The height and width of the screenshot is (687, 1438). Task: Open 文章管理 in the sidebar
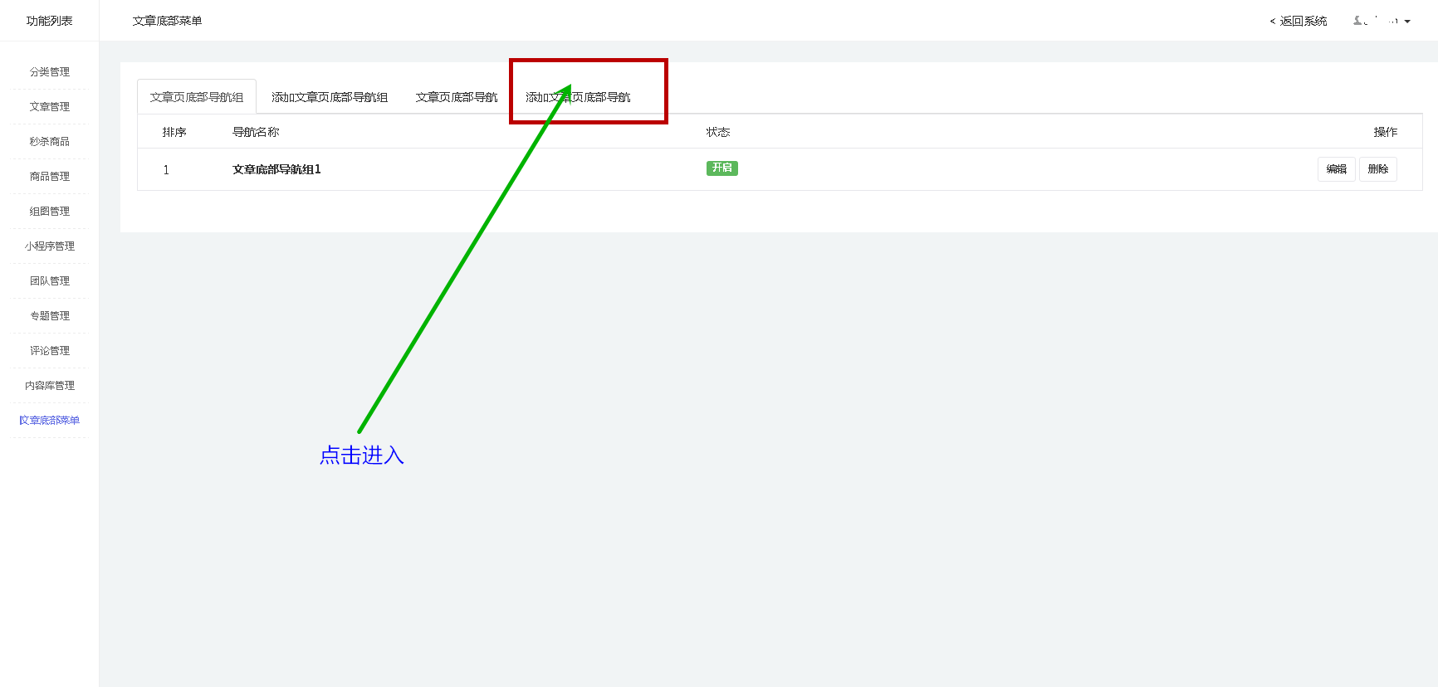50,107
